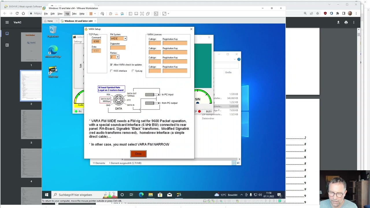
Task: Click the weather widget 13°C Bewölkt
Action: pyautogui.click(x=226, y=195)
